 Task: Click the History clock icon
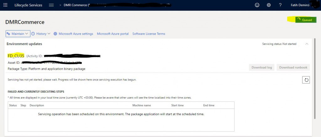coord(33,34)
